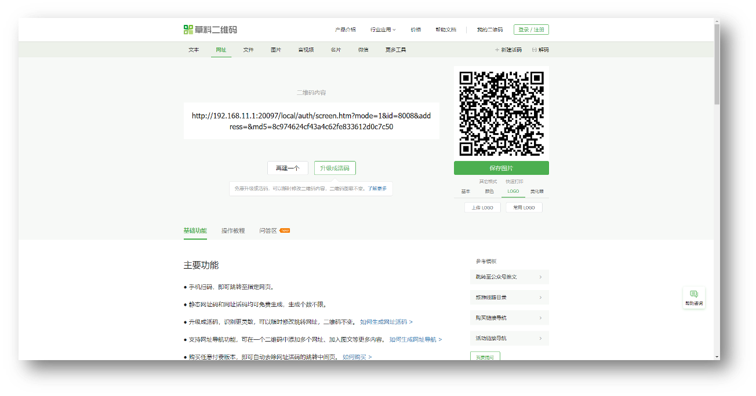Screen dimensions: 756x396
Task: Open the 微信 tab
Action: point(363,50)
